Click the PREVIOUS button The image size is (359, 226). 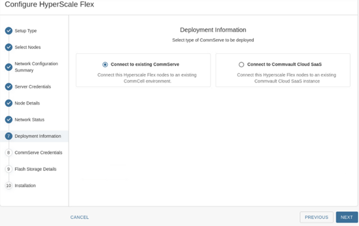point(317,217)
